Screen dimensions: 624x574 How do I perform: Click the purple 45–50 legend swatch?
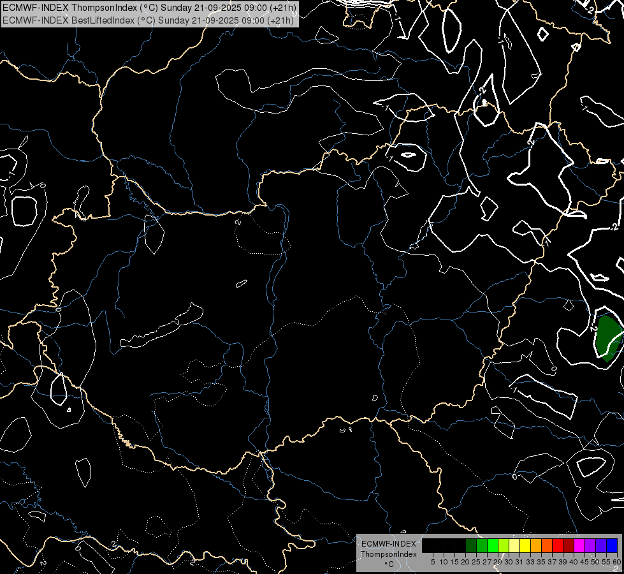[590, 545]
